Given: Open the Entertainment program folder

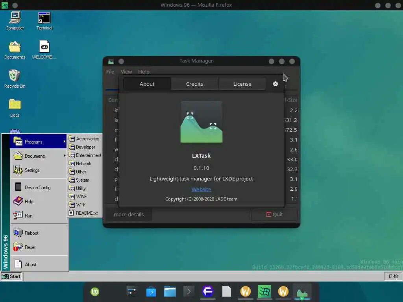Looking at the screenshot, I should click(x=85, y=155).
